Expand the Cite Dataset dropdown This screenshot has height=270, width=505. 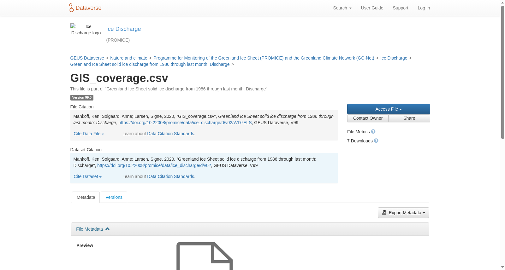click(x=87, y=176)
